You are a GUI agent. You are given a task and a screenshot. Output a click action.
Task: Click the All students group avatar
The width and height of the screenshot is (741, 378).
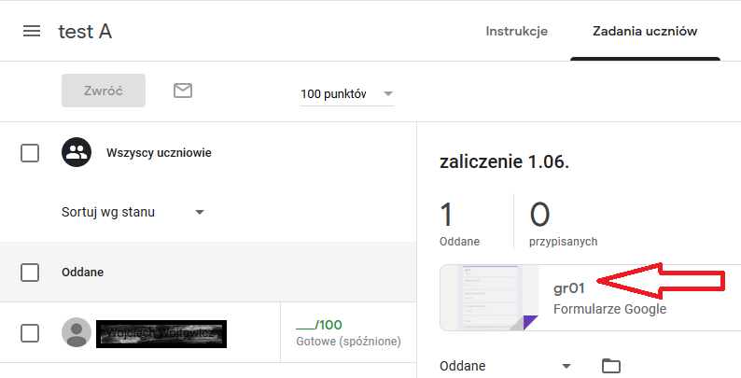(x=77, y=152)
